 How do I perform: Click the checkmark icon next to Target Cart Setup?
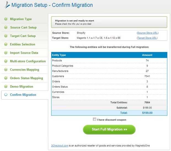[x=6, y=36]
